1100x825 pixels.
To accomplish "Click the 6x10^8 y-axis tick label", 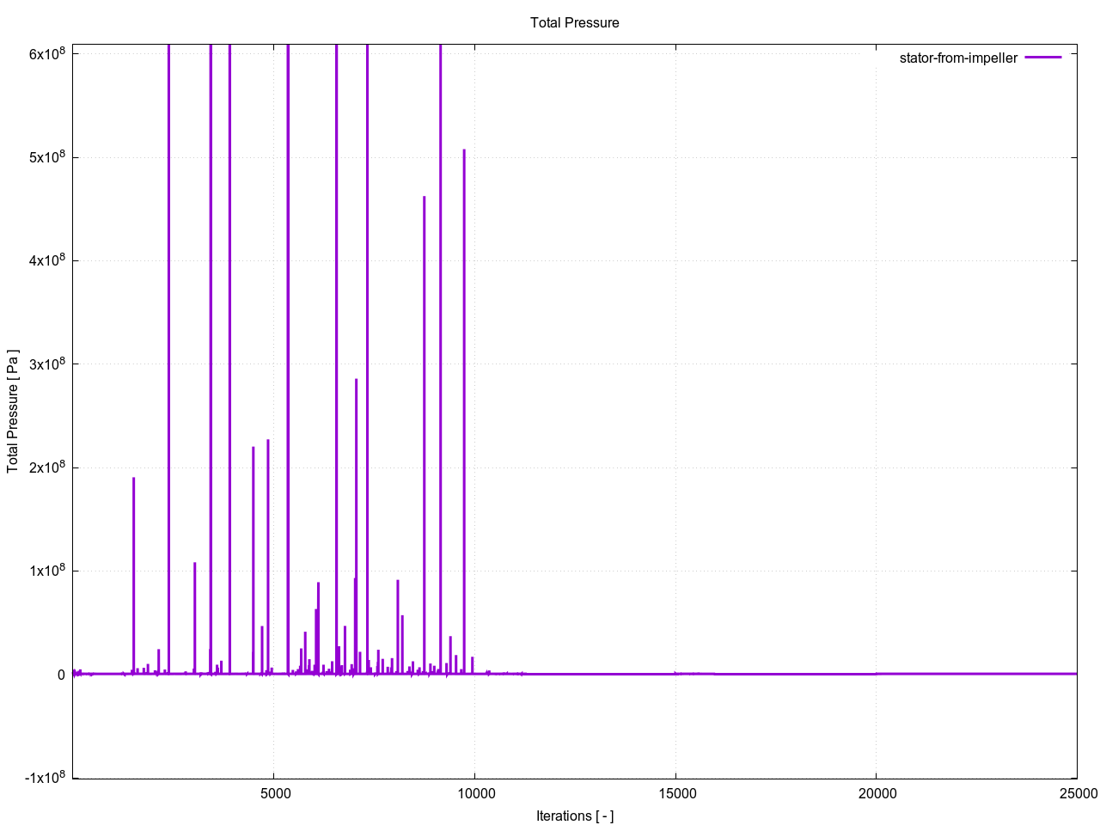I will 47,54.
